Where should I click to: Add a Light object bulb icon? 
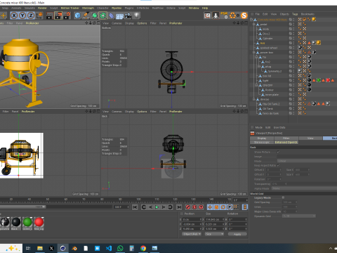point(137,15)
